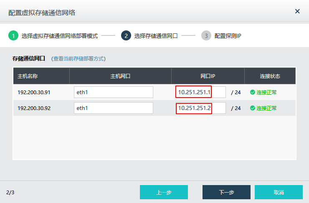This screenshot has width=309, height=203.
Task: Click green status icon for host 192.200.30.92
Action: 253,108
